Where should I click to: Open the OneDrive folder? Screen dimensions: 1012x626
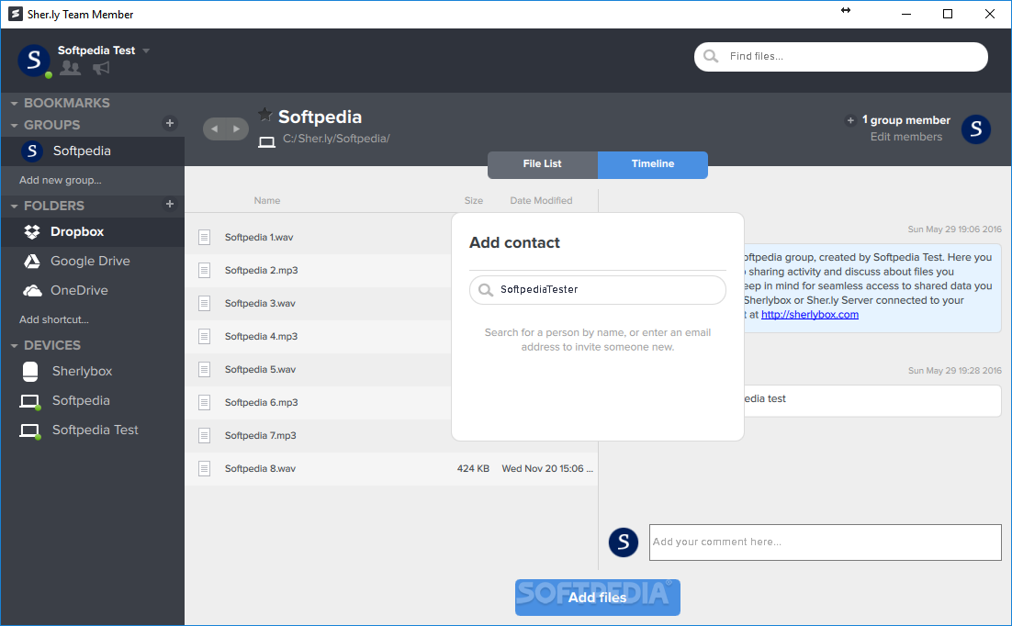coord(93,290)
